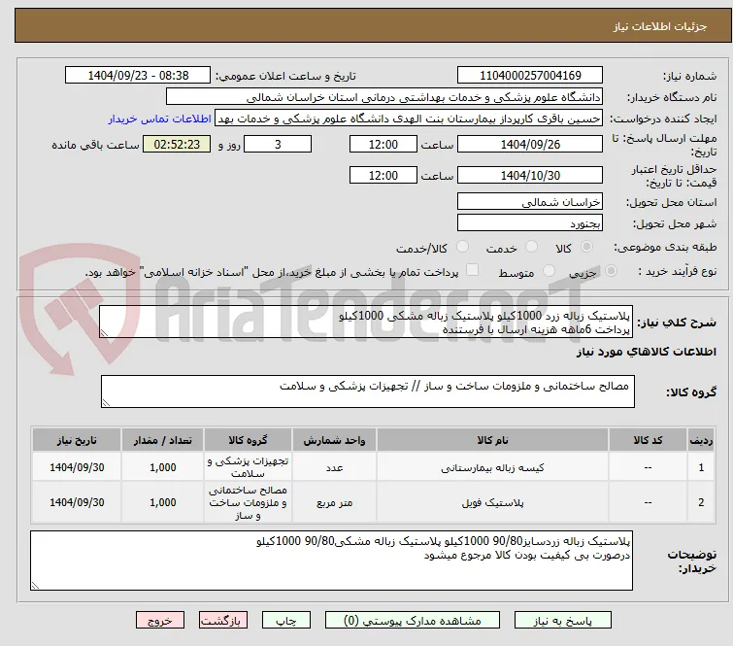
Task: Click the تاریخ نیاز column header
Action: coord(77,440)
